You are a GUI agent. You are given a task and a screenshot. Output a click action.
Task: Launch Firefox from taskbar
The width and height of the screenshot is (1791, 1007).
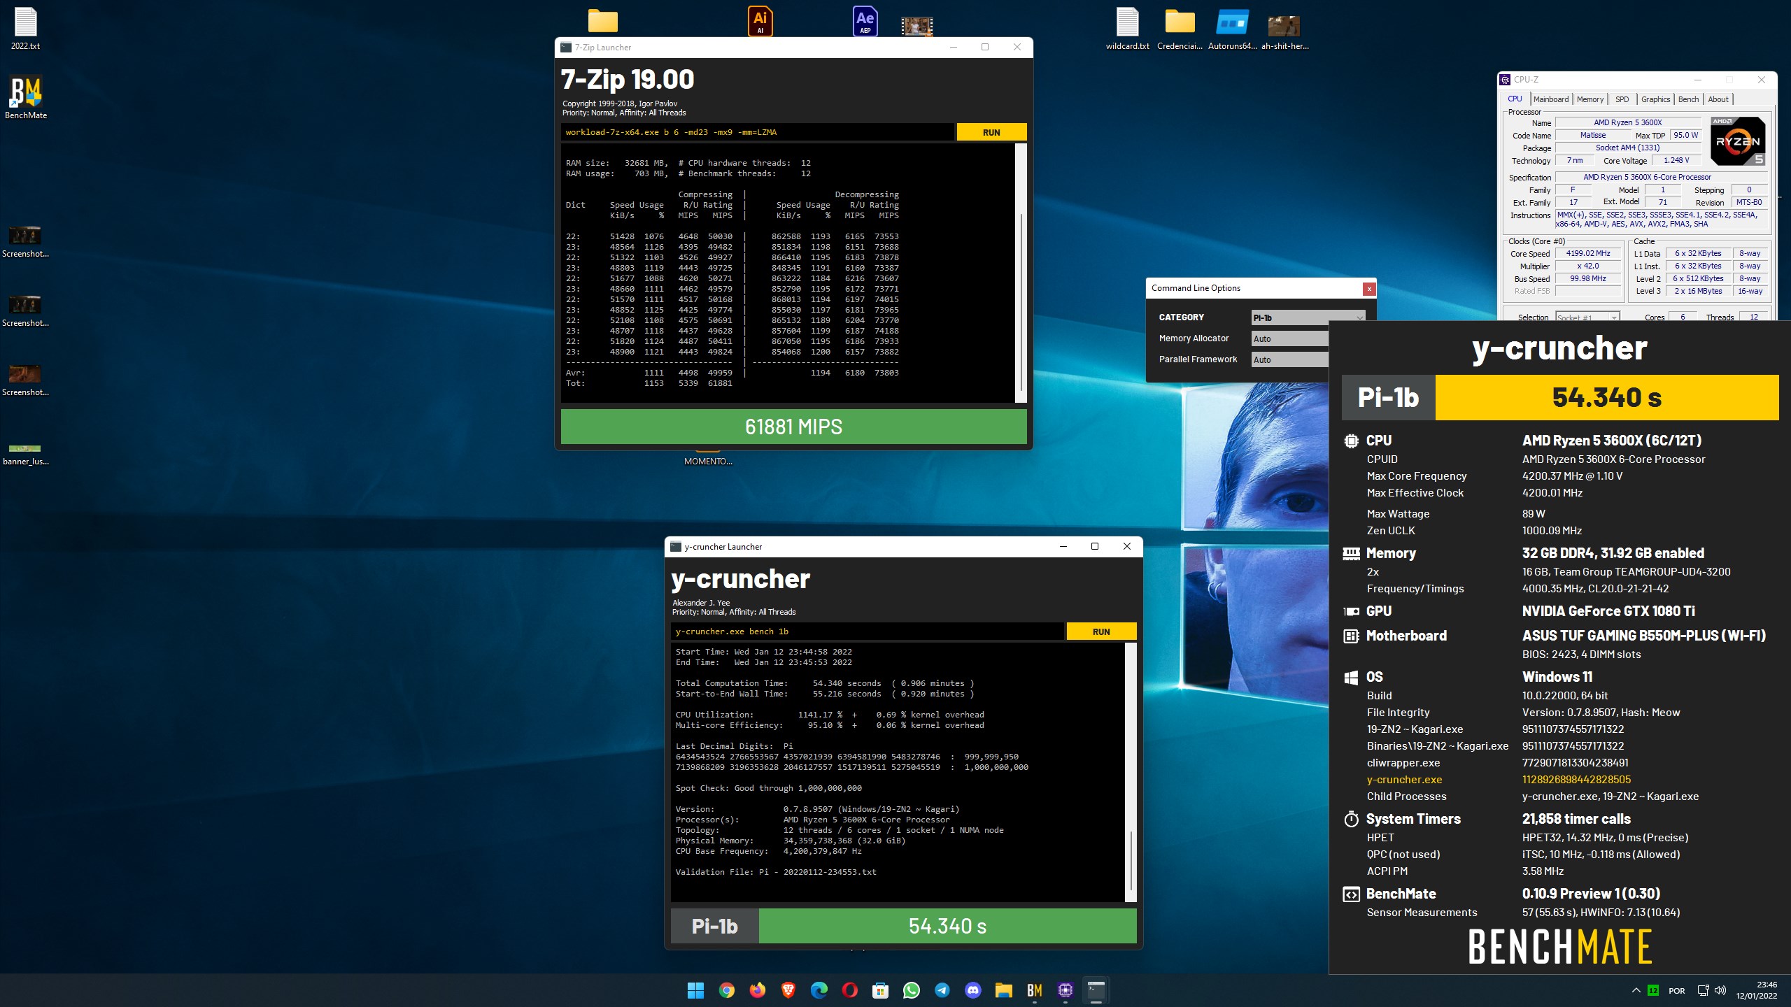pyautogui.click(x=757, y=990)
